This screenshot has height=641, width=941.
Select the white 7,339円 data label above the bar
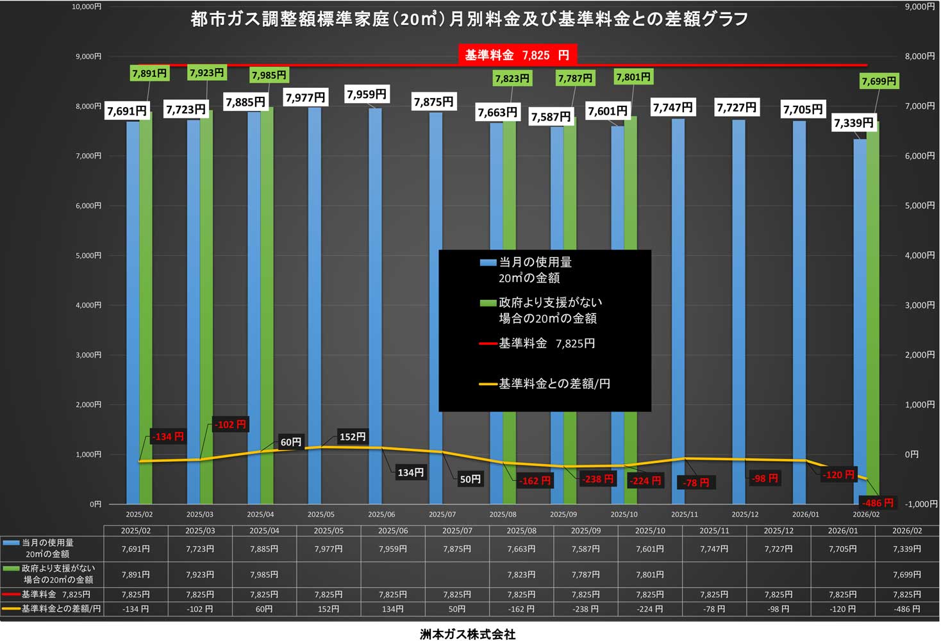pyautogui.click(x=853, y=122)
